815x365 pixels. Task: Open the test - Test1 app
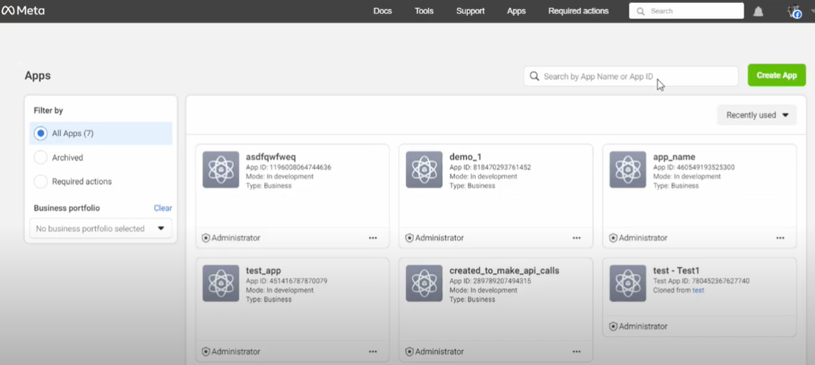point(676,270)
